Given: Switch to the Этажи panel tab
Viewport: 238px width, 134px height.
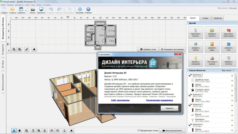Looking at the screenshot, I should click(x=205, y=18).
